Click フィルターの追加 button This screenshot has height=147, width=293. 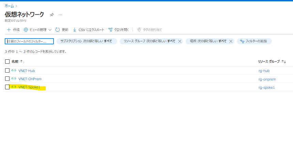coord(254,41)
